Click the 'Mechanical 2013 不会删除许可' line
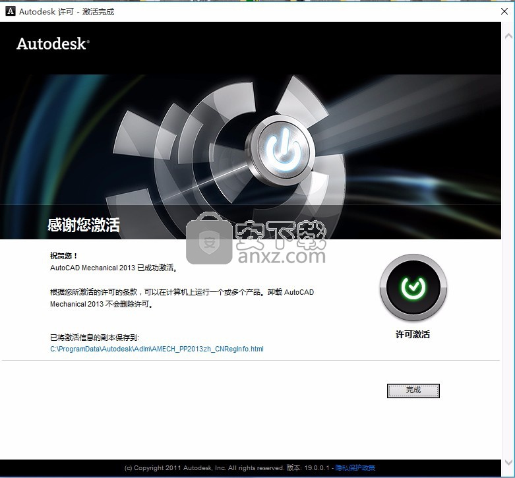This screenshot has width=515, height=478. (102, 304)
